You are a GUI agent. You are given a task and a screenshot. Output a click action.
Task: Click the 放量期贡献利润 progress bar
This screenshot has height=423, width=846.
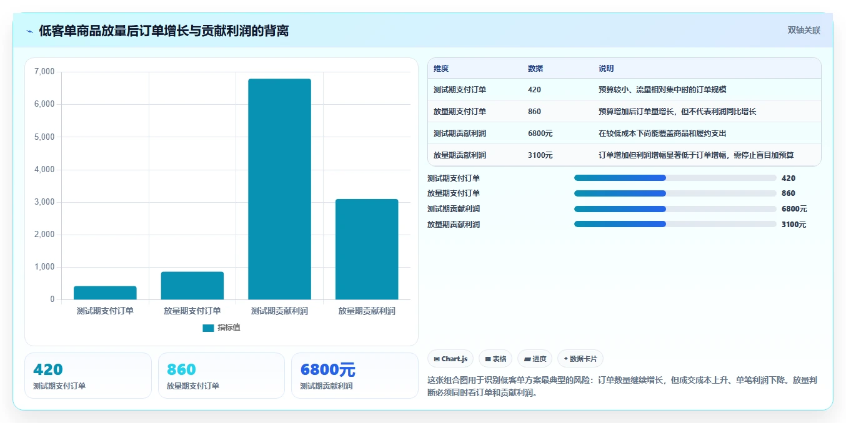click(x=675, y=224)
